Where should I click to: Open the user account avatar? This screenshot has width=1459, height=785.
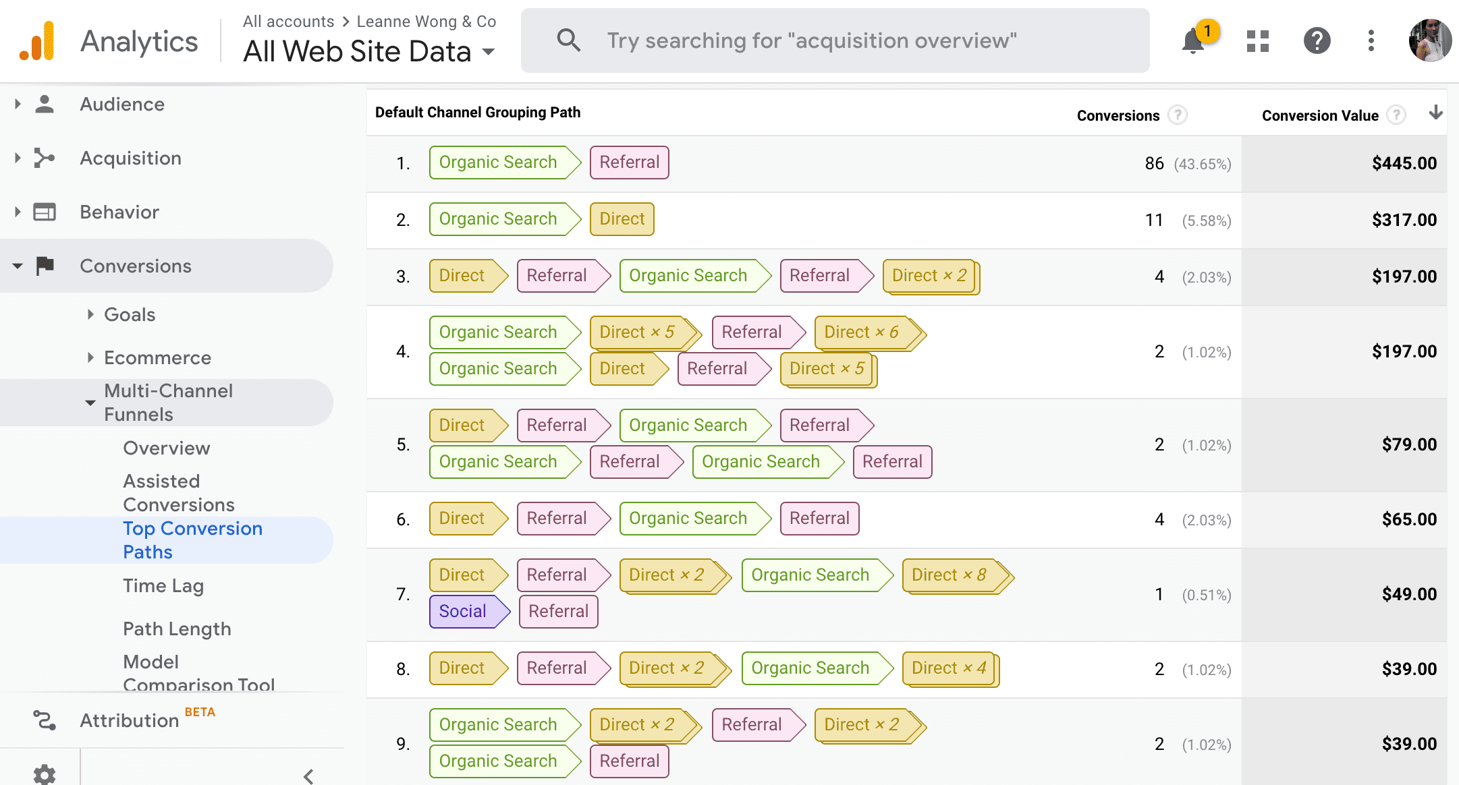click(x=1429, y=41)
